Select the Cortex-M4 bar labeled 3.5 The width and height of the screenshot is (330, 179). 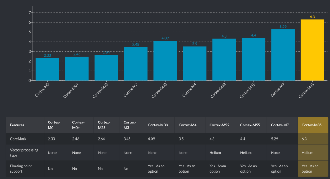click(x=195, y=64)
